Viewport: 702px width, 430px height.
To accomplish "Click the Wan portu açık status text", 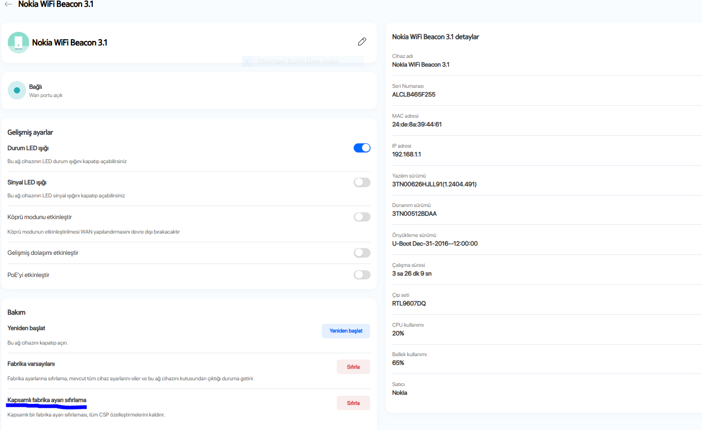I will tap(46, 96).
